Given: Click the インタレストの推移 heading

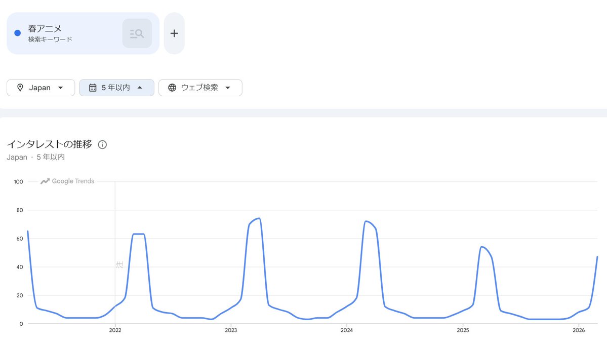Looking at the screenshot, I should click(50, 145).
